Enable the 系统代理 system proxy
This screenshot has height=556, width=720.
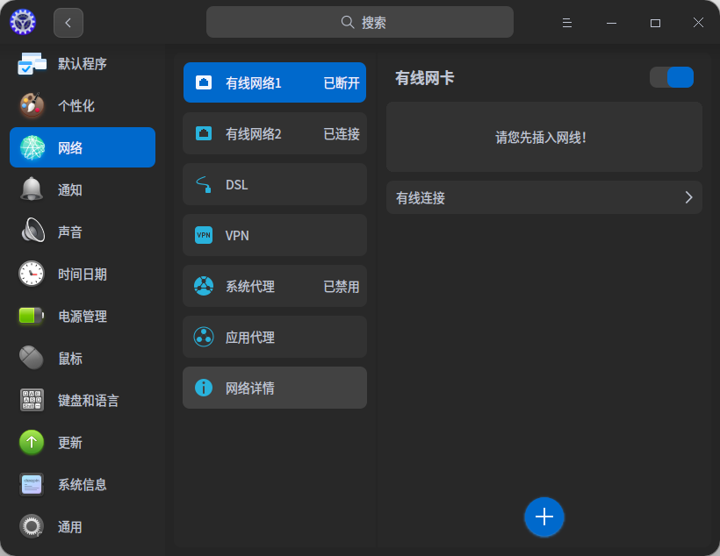274,286
